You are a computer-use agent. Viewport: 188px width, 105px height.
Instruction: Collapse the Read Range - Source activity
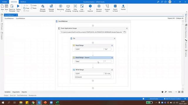tap(112, 58)
